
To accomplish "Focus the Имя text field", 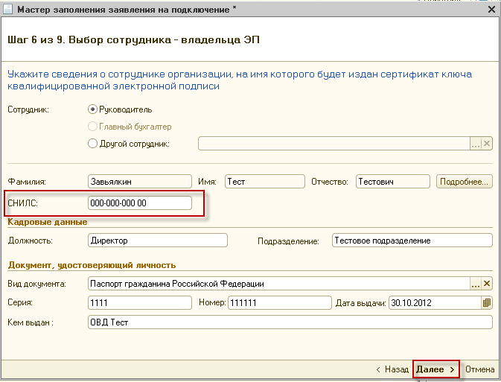I will click(x=264, y=181).
